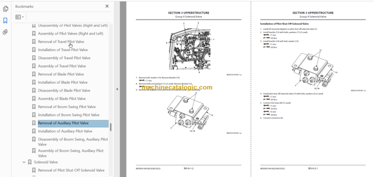374x177 pixels.
Task: Collapse the navigation pane using left arrow
Action: coord(117,89)
